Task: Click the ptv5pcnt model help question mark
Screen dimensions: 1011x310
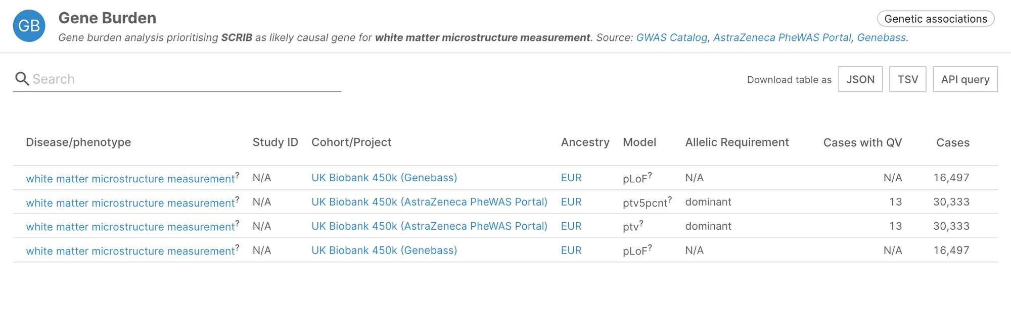Action: click(670, 199)
